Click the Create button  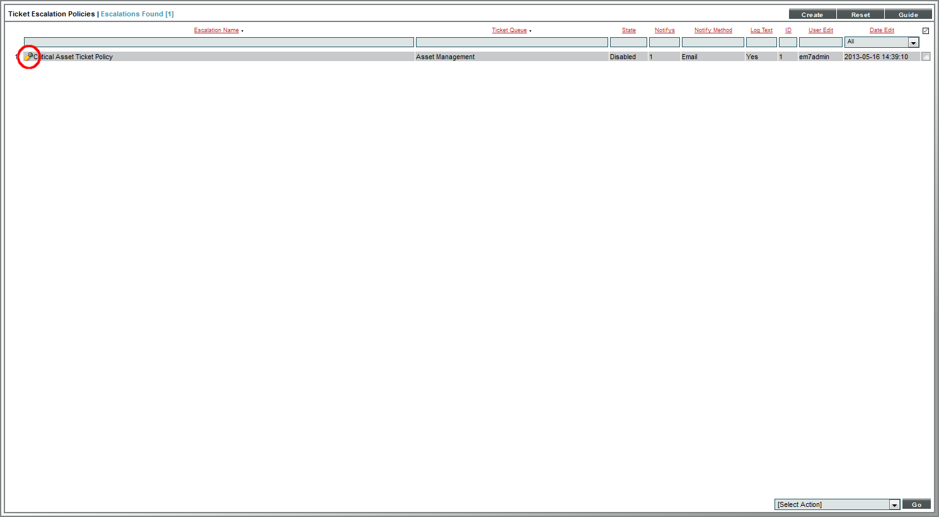click(x=812, y=14)
